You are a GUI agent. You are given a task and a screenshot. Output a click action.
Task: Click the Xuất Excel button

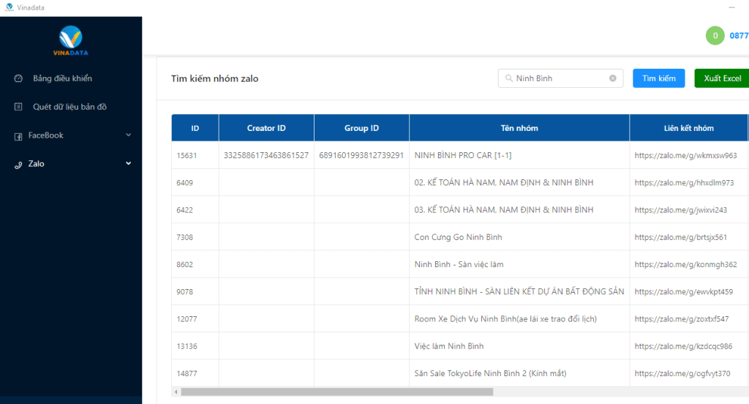pos(721,78)
